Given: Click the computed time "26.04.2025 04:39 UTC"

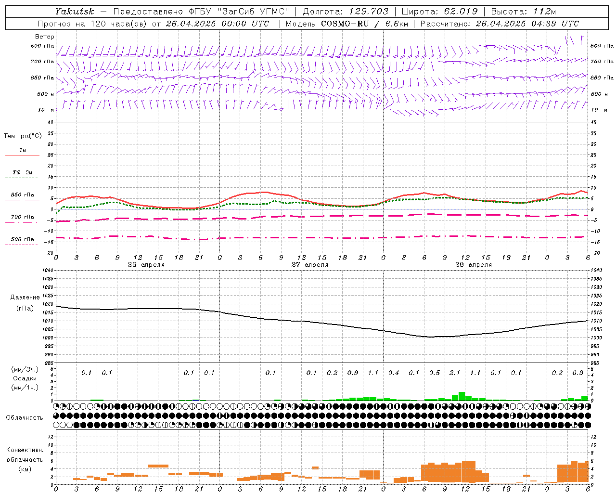Looking at the screenshot, I should [527, 24].
